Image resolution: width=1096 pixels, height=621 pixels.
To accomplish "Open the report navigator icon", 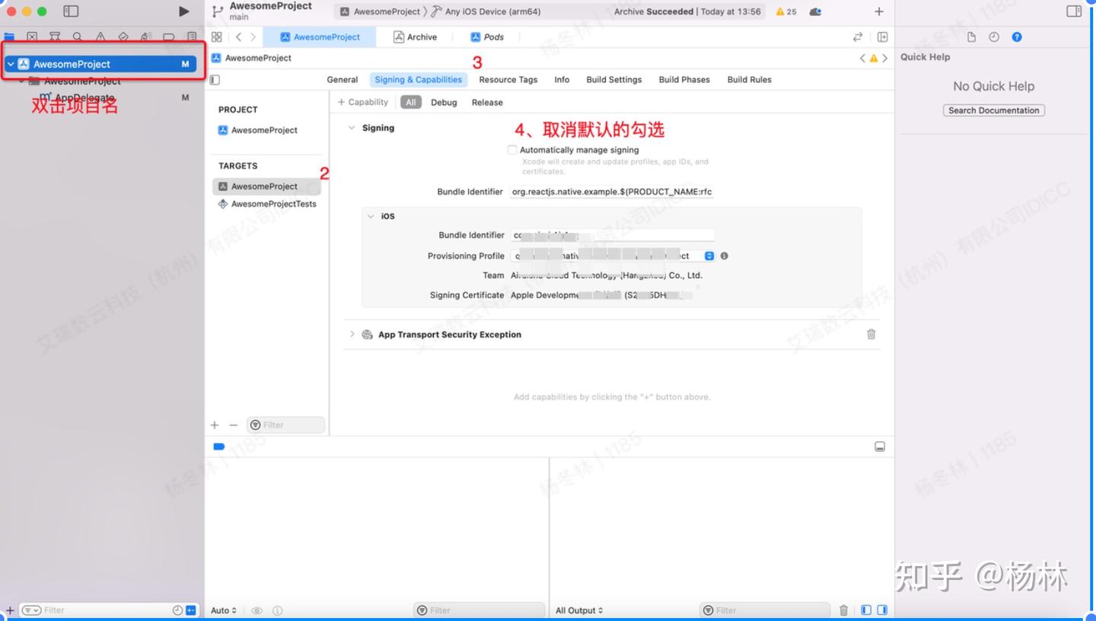I will (192, 37).
